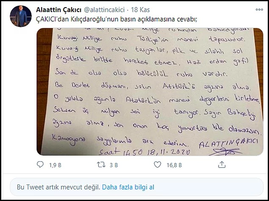Click the ALATTİN ÇAKICI signature in the letter

(228, 143)
